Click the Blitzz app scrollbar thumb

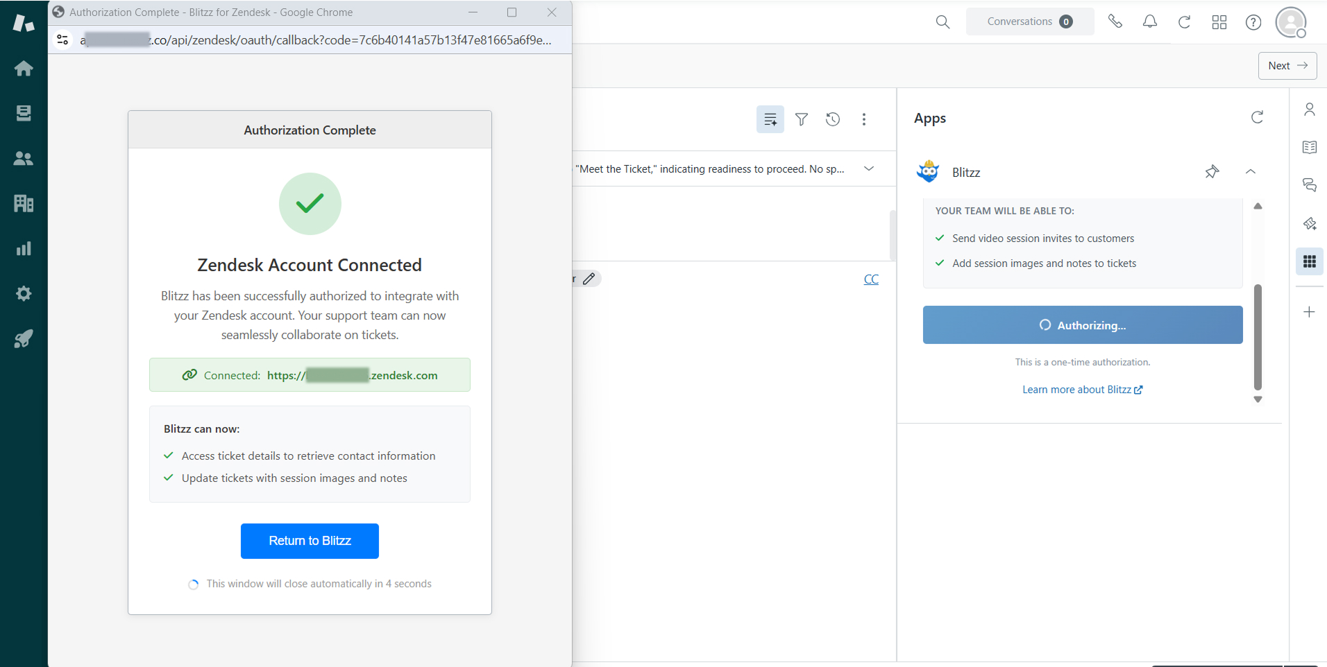click(x=1258, y=337)
